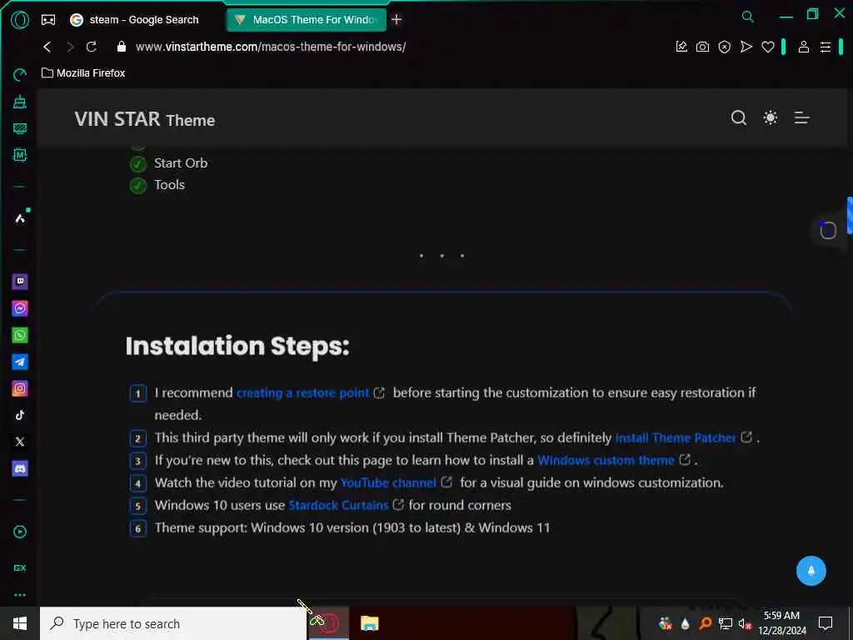This screenshot has height=640, width=853.
Task: Open X (Twitter) in sidebar
Action: [20, 442]
